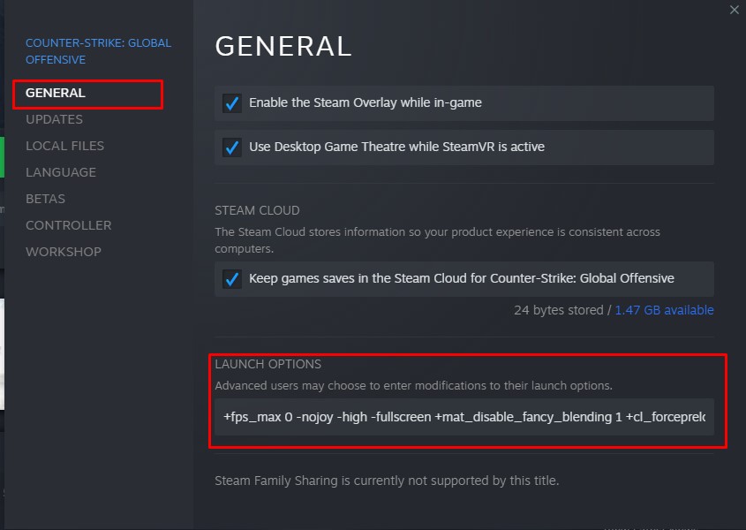This screenshot has height=530, width=746.
Task: Click the large GENERAL page heading
Action: pyautogui.click(x=283, y=46)
